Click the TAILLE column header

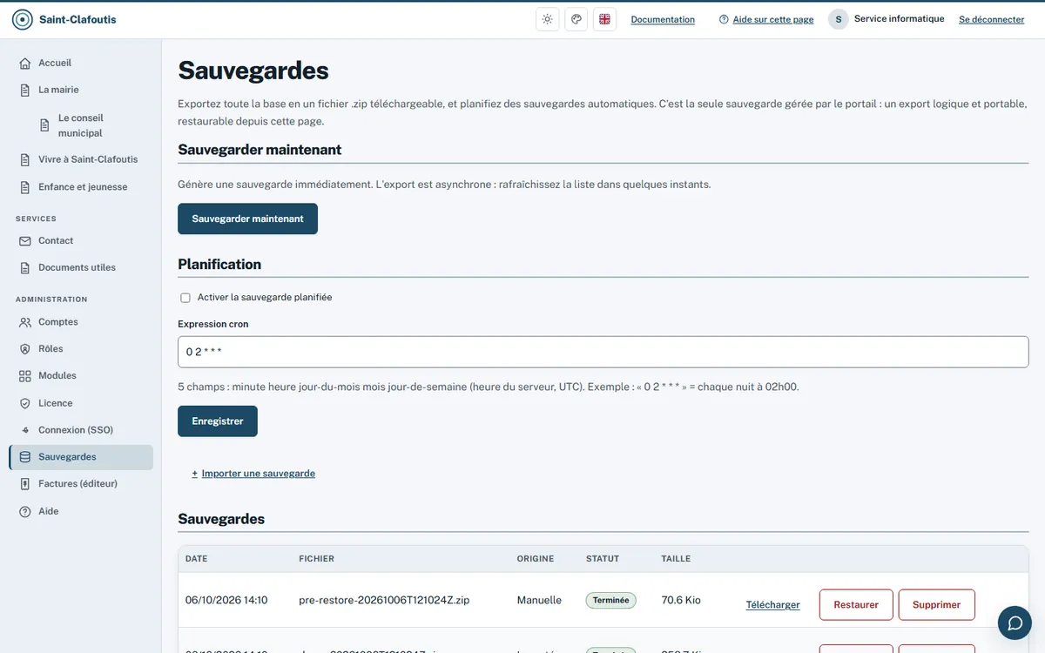(x=676, y=559)
